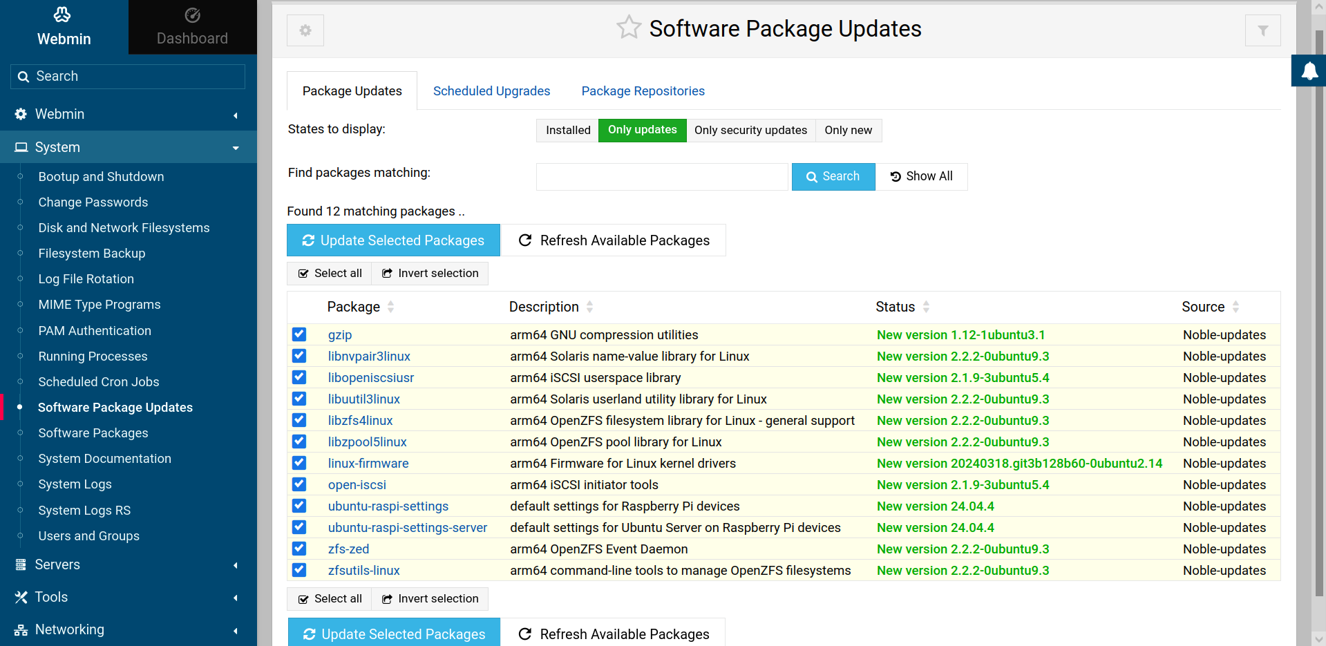The height and width of the screenshot is (646, 1326).
Task: Uncheck linux-firmware package
Action: click(299, 463)
